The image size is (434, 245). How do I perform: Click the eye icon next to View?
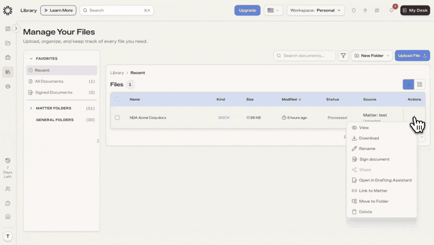[x=354, y=128]
